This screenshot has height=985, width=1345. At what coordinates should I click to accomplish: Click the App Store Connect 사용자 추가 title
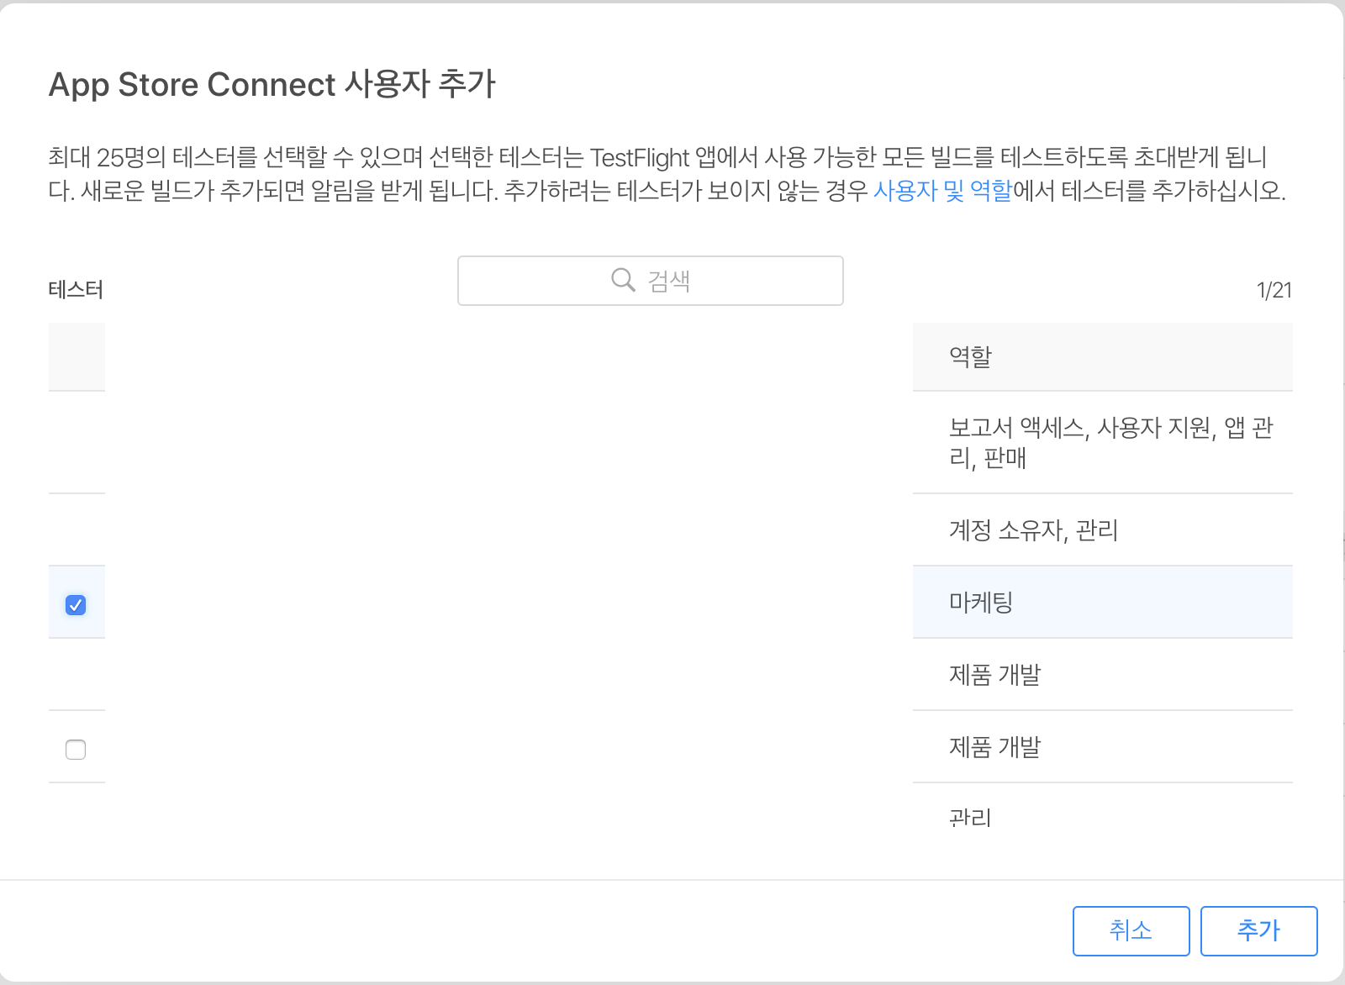(272, 84)
